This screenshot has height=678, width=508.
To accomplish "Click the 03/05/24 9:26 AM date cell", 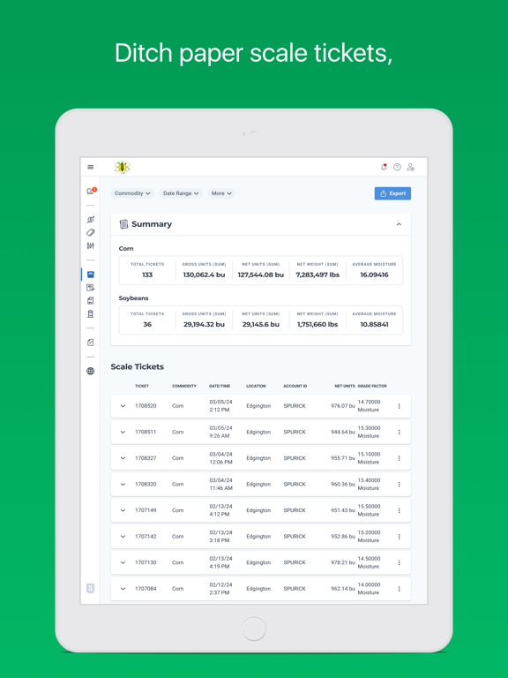I will (220, 432).
